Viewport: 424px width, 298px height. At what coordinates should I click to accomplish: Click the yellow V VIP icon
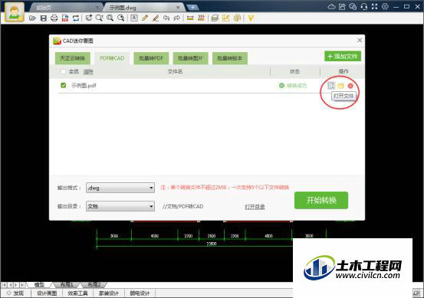tap(251, 18)
